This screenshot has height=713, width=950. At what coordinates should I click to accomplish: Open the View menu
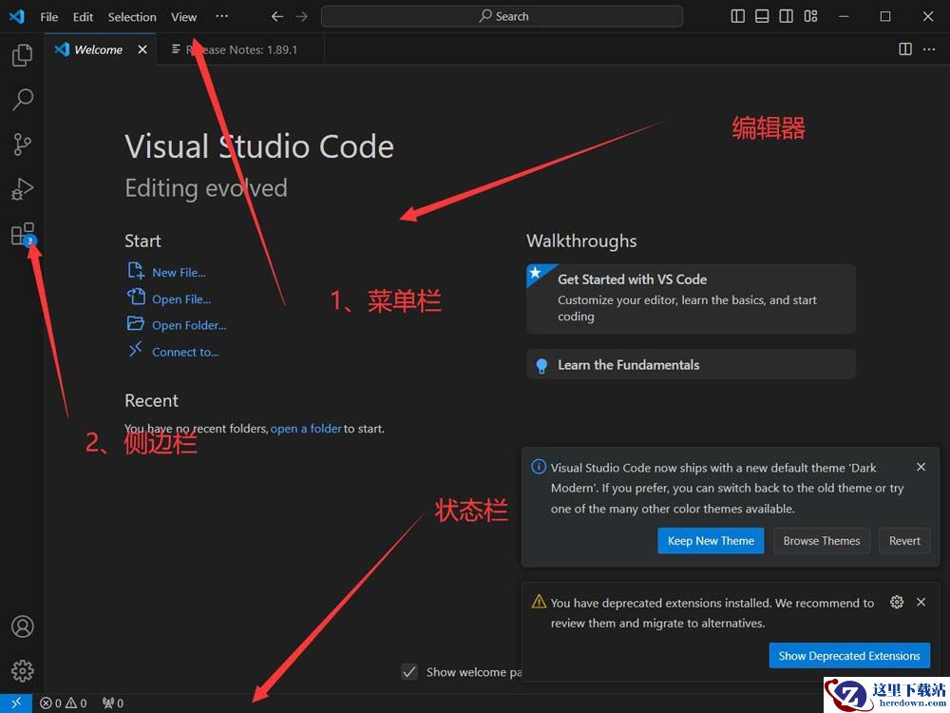183,17
